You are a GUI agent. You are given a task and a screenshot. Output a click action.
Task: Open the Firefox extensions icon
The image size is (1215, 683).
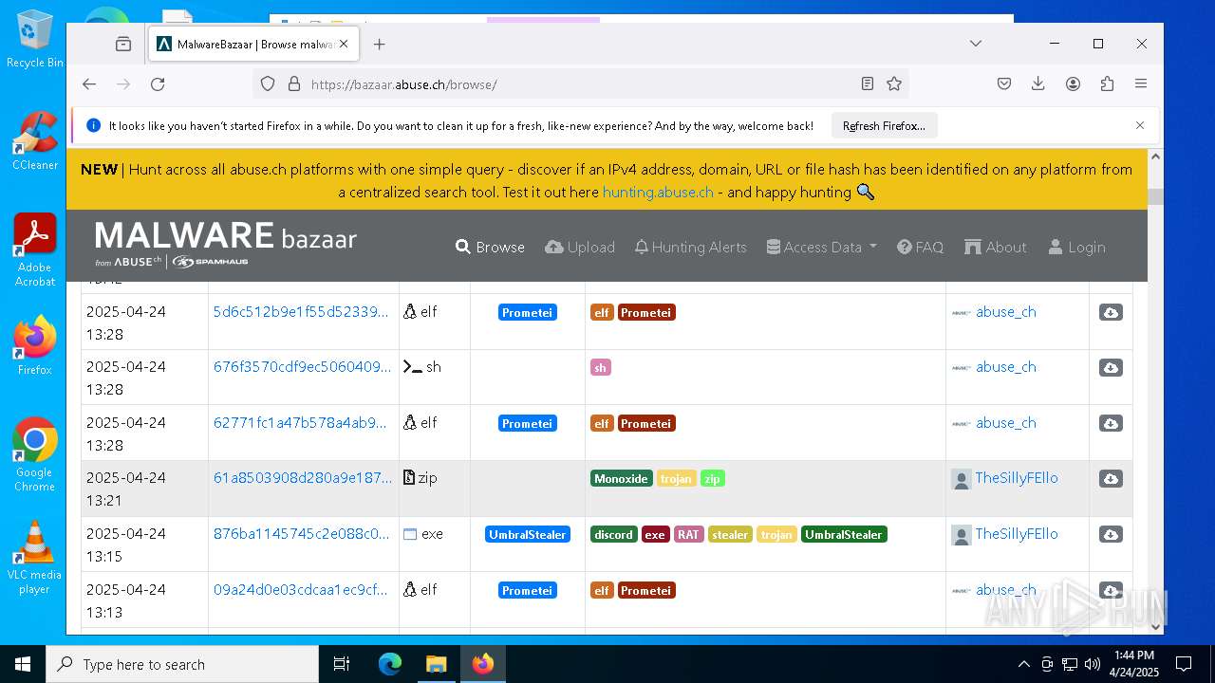click(x=1107, y=83)
